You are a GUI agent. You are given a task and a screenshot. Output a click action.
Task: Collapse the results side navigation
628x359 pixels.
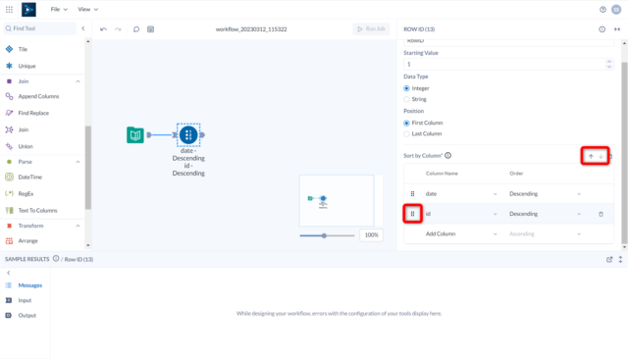[x=9, y=273]
